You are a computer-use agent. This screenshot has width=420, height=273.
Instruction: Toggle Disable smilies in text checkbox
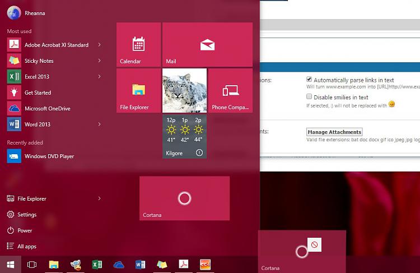[x=309, y=96]
